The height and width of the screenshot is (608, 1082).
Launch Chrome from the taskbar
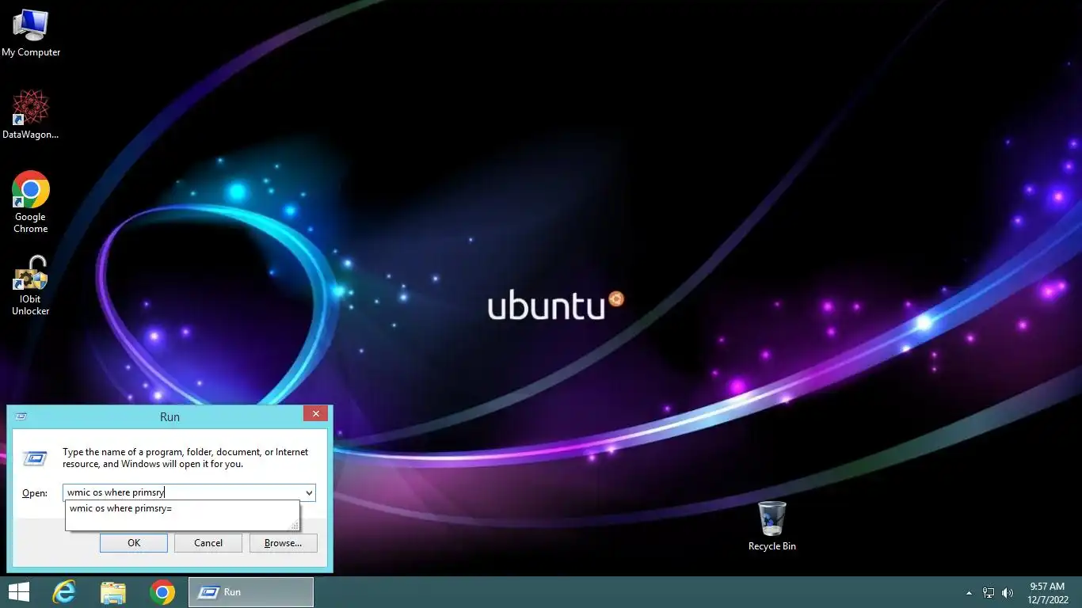click(x=162, y=592)
